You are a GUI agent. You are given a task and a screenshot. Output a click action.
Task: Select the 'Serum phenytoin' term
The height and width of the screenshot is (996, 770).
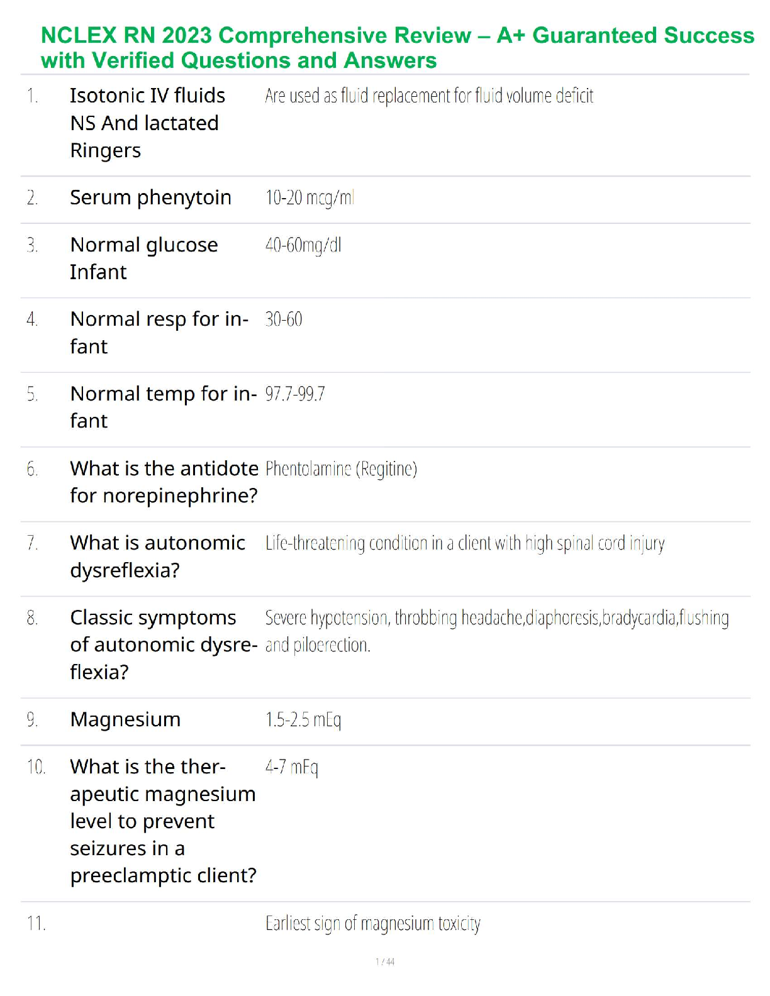[x=150, y=197]
